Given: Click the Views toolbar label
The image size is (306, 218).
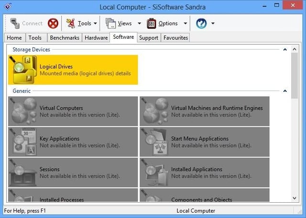Looking at the screenshot, I should pyautogui.click(x=125, y=23).
